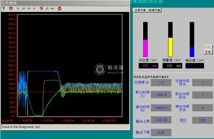Open the trend properties icon

[x=11, y=9]
